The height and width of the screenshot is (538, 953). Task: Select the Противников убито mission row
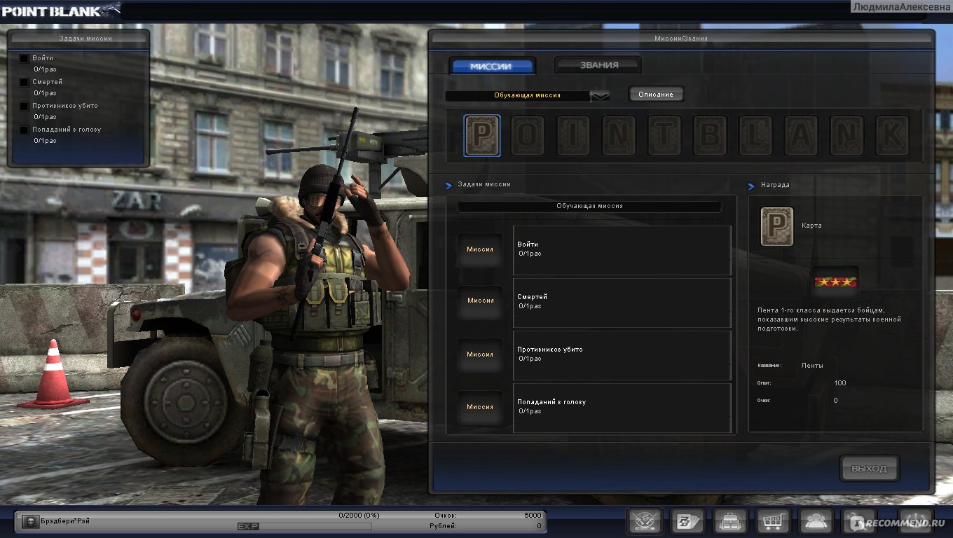(622, 355)
